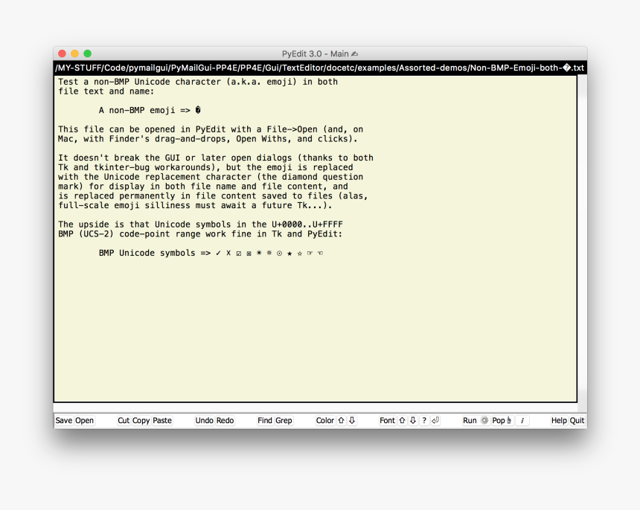Click the return-arrow icon after Font

tap(435, 420)
